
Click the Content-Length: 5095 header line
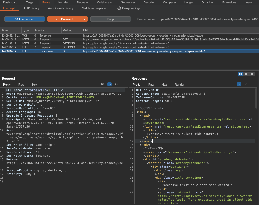click(x=154, y=101)
